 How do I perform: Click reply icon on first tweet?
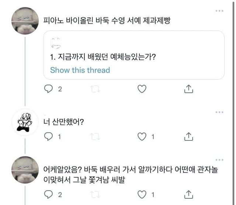coord(49,89)
